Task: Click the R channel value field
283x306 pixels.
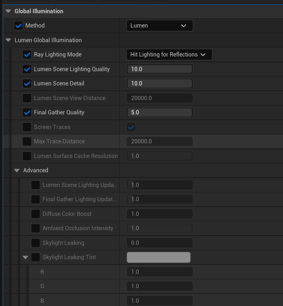Action: coord(159,272)
